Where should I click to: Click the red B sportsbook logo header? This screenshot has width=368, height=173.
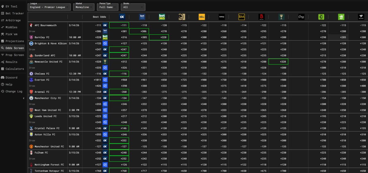(x=261, y=17)
